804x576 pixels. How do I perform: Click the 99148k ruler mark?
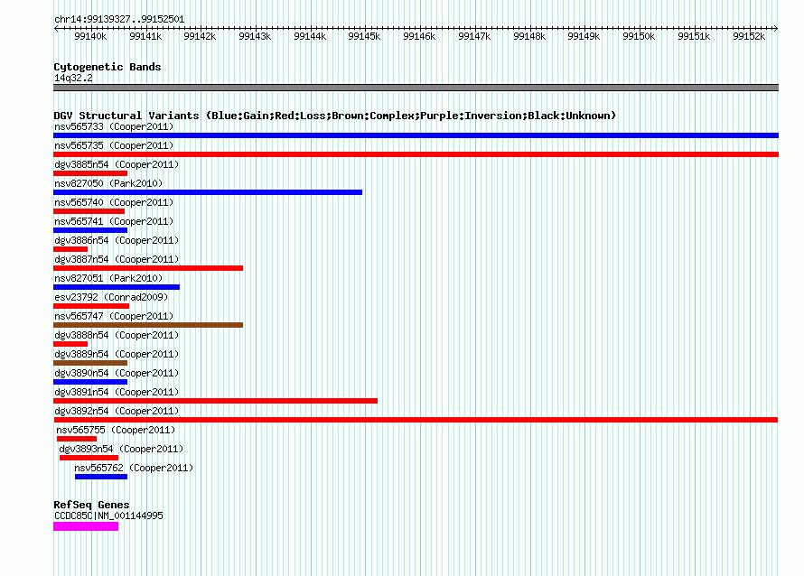click(x=529, y=36)
